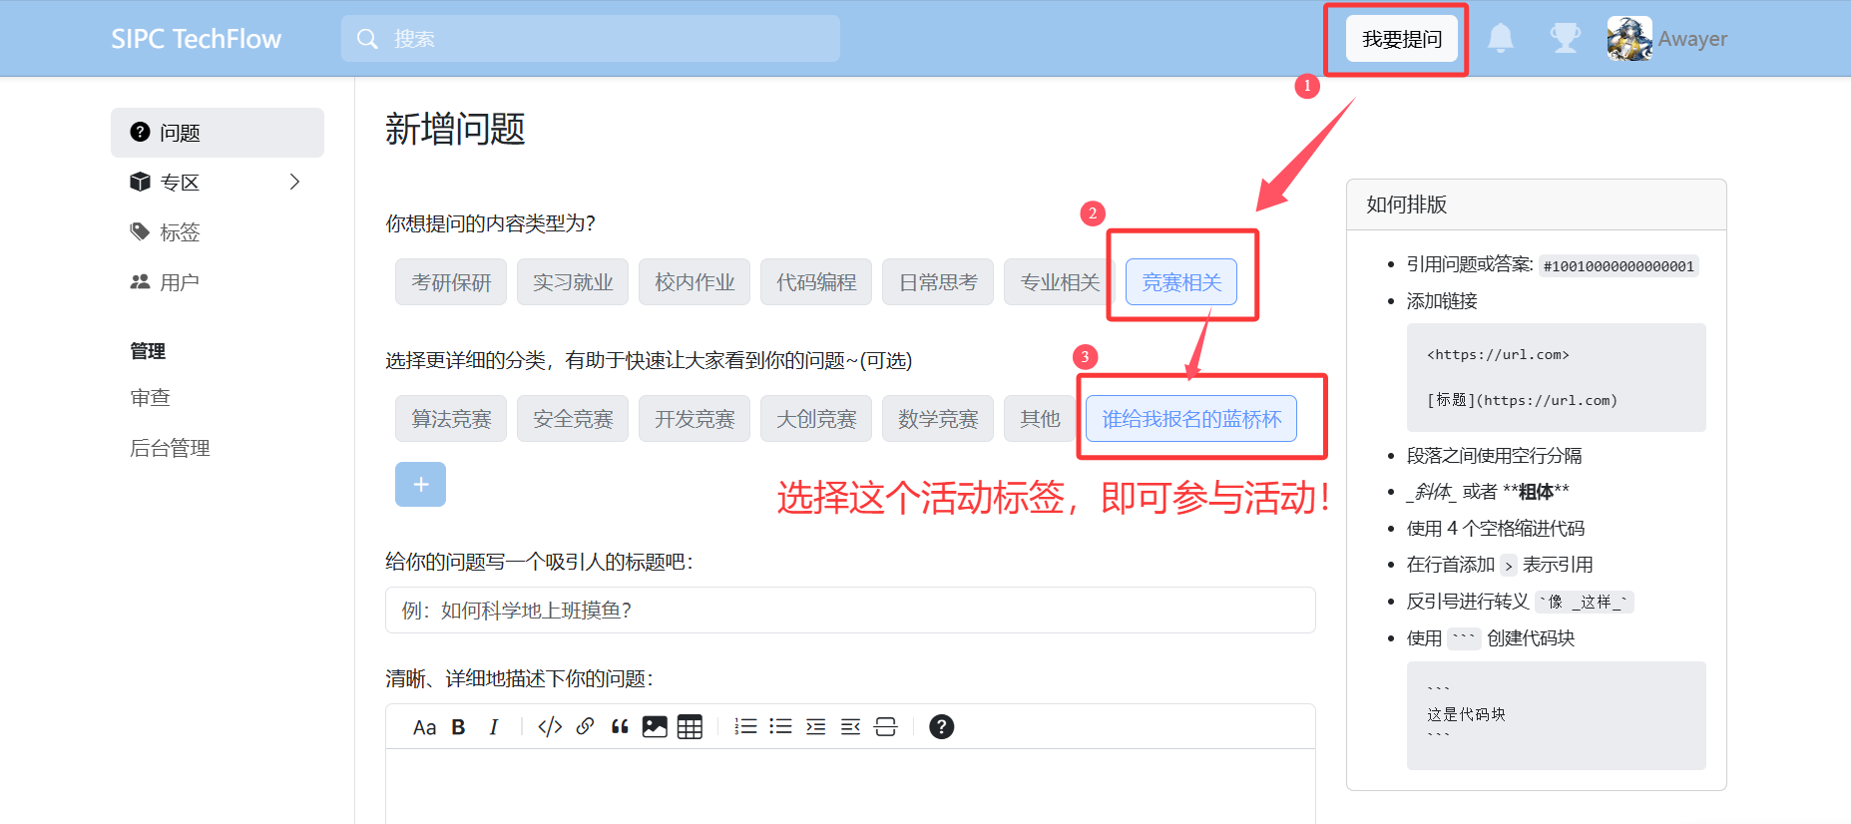Screen dimensions: 1851x824
Task: Insert a horizontal rule divider
Action: click(x=885, y=726)
